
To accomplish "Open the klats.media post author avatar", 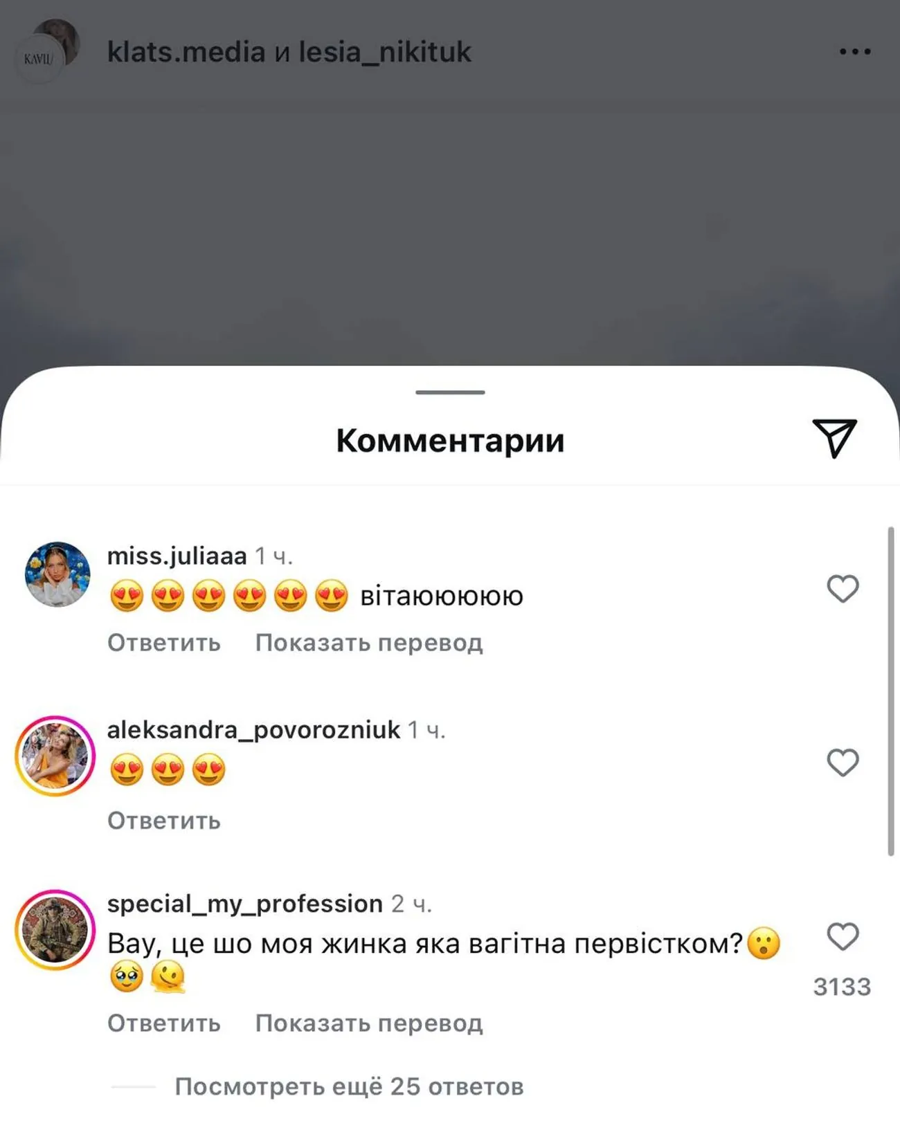I will click(x=46, y=51).
